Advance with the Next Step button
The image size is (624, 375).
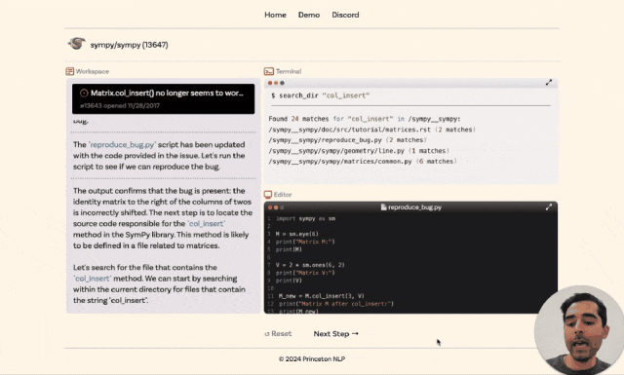tap(335, 334)
